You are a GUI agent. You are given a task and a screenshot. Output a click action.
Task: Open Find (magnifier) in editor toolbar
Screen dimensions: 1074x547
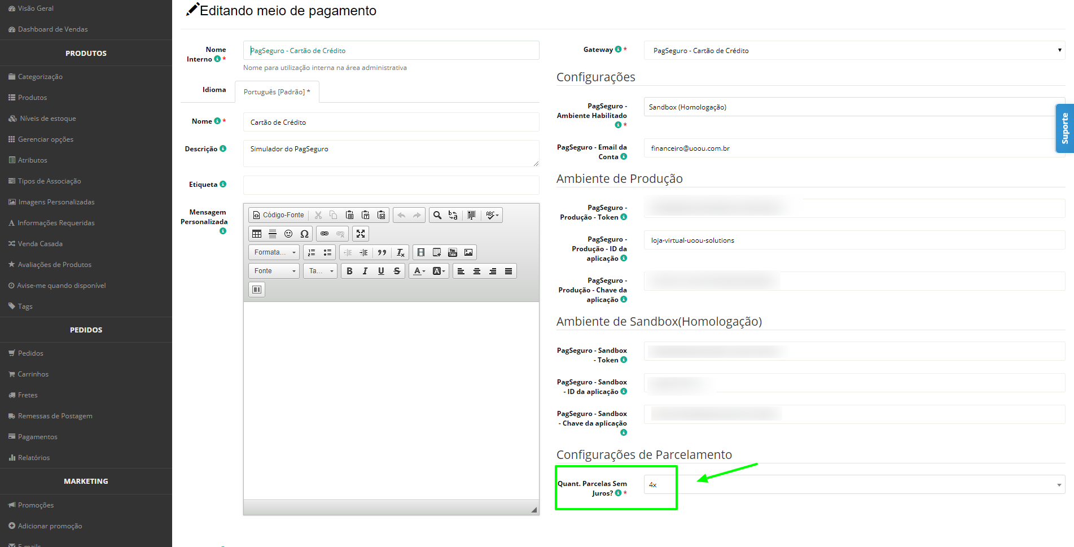[437, 215]
